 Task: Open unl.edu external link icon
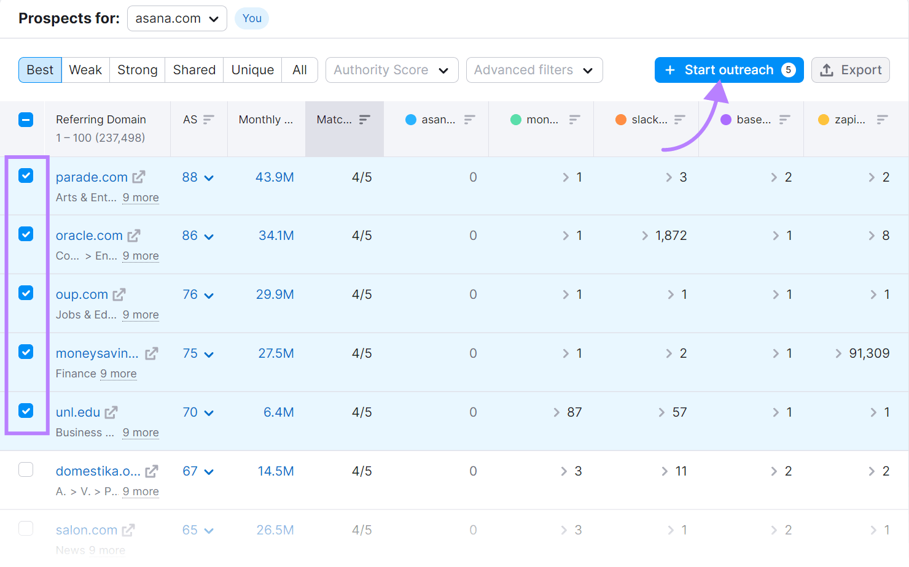pyautogui.click(x=111, y=412)
